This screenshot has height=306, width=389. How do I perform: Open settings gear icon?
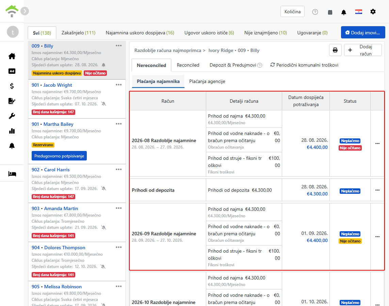pos(373,12)
